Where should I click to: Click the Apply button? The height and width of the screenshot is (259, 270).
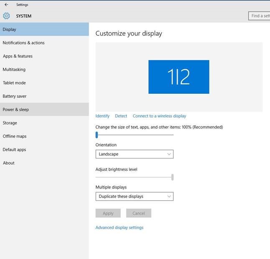pyautogui.click(x=108, y=213)
